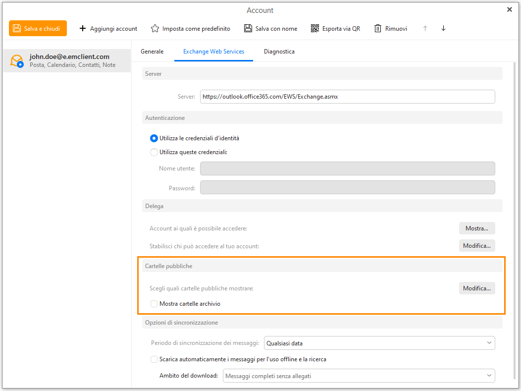The height and width of the screenshot is (391, 521).
Task: Click the Salva e chiudi save icon
Action: pos(17,28)
